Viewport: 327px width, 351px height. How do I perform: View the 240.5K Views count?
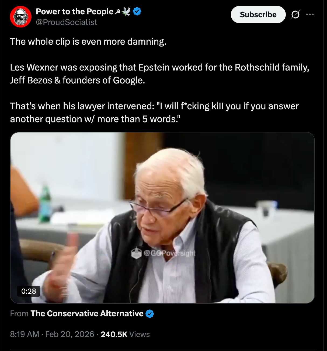pyautogui.click(x=125, y=334)
